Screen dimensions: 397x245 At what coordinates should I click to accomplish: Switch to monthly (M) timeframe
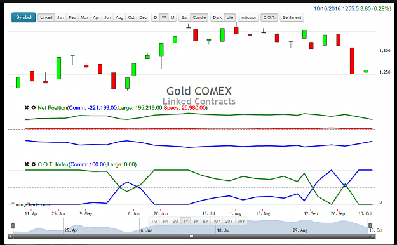point(172,18)
